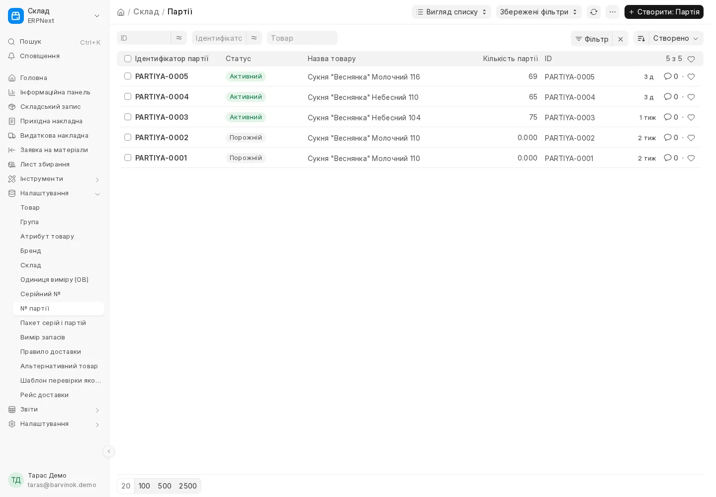Select all rows with the header checkbox
The height and width of the screenshot is (497, 716).
tap(128, 59)
